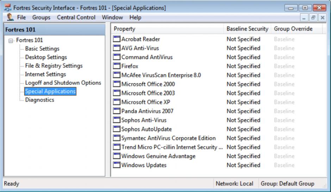Viewport: 331px width, 192px height.
Task: Open the Central Control menu
Action: (x=76, y=17)
